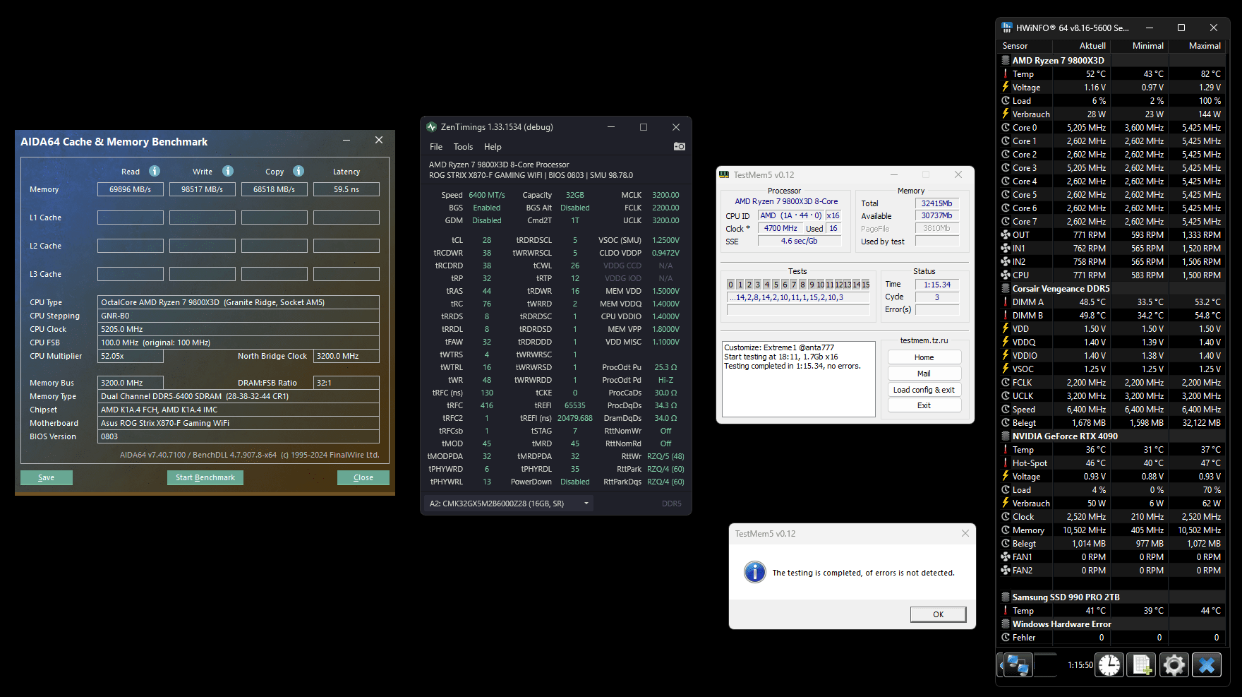Click the Close button in AIDA64
1242x697 pixels.
point(363,477)
